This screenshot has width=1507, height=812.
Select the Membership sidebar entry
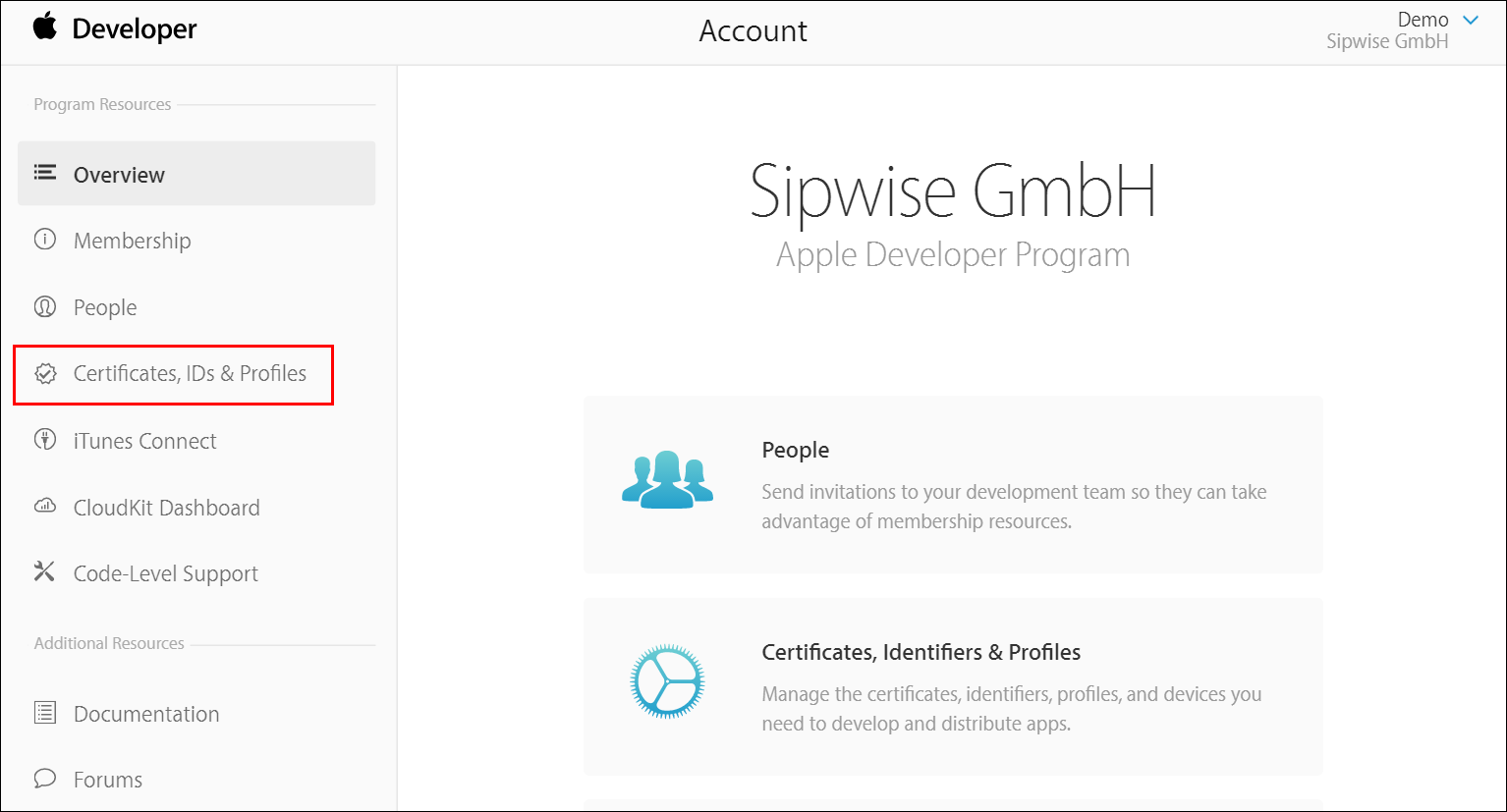click(132, 240)
